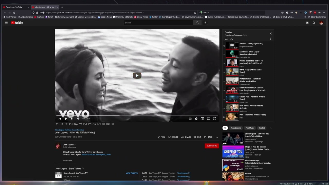Open the extension toolbar gear settings

click(113, 124)
